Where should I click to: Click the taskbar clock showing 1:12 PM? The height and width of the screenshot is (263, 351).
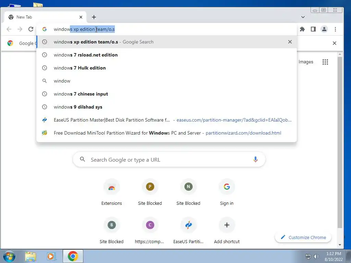click(x=334, y=256)
